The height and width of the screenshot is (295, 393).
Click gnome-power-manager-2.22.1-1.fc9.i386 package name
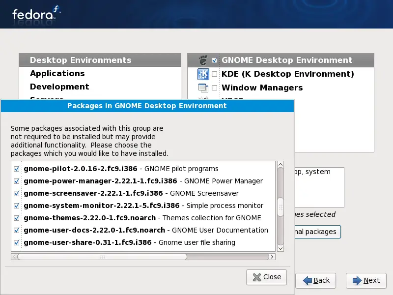tap(101, 181)
